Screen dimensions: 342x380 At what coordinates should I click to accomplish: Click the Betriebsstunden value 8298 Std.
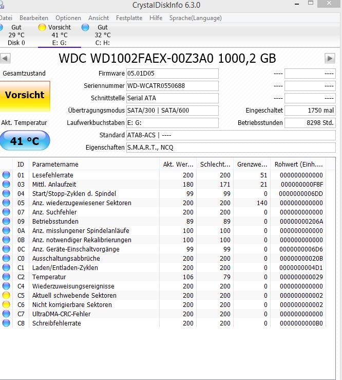310,123
